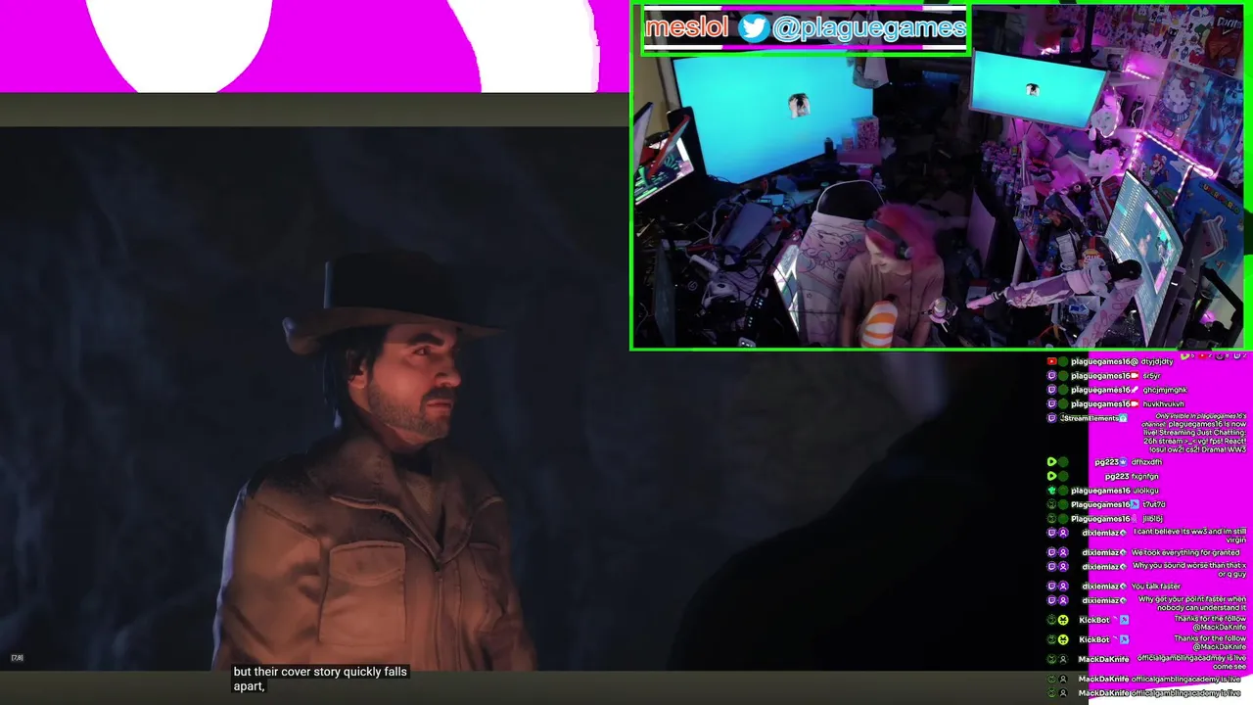Viewport: 1253px width, 705px height.
Task: Click the first KickBot username in chat
Action: 1094,620
